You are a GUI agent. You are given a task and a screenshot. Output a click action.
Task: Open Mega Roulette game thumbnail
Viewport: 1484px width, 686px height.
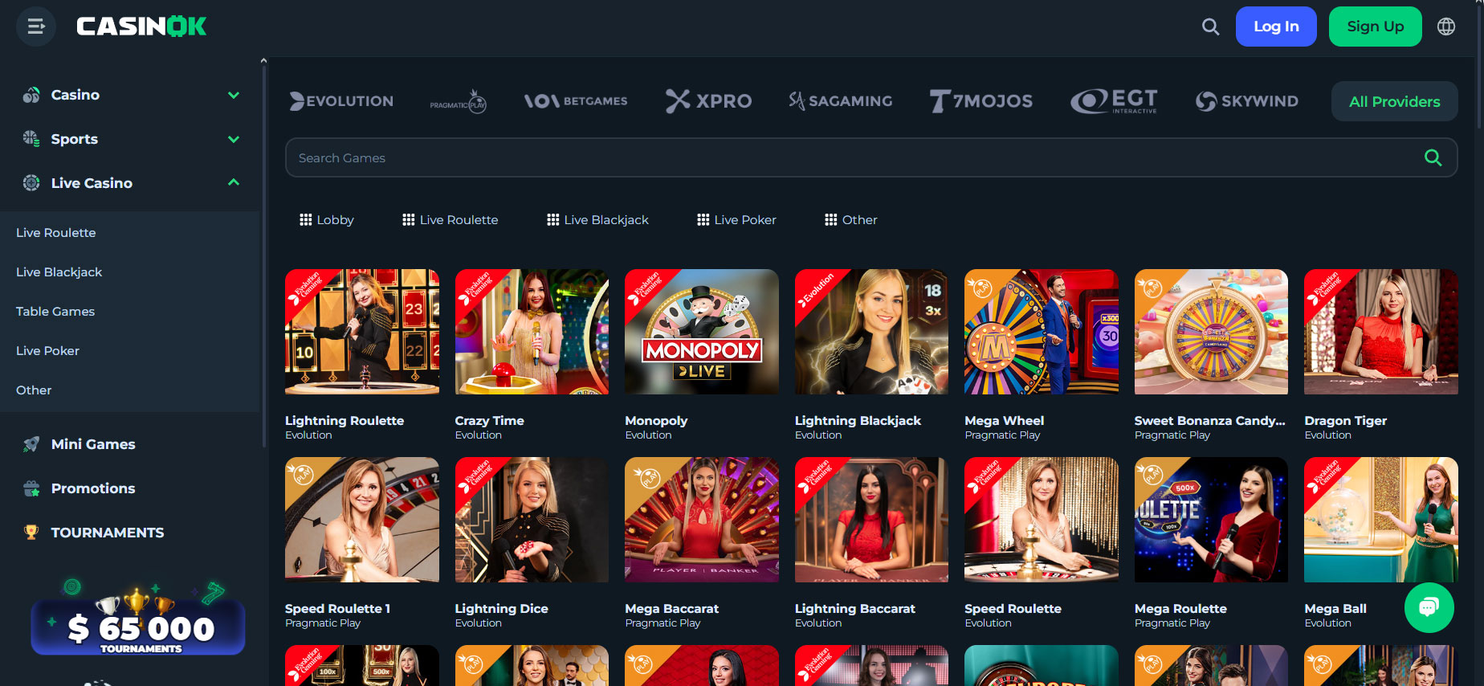pyautogui.click(x=1211, y=520)
